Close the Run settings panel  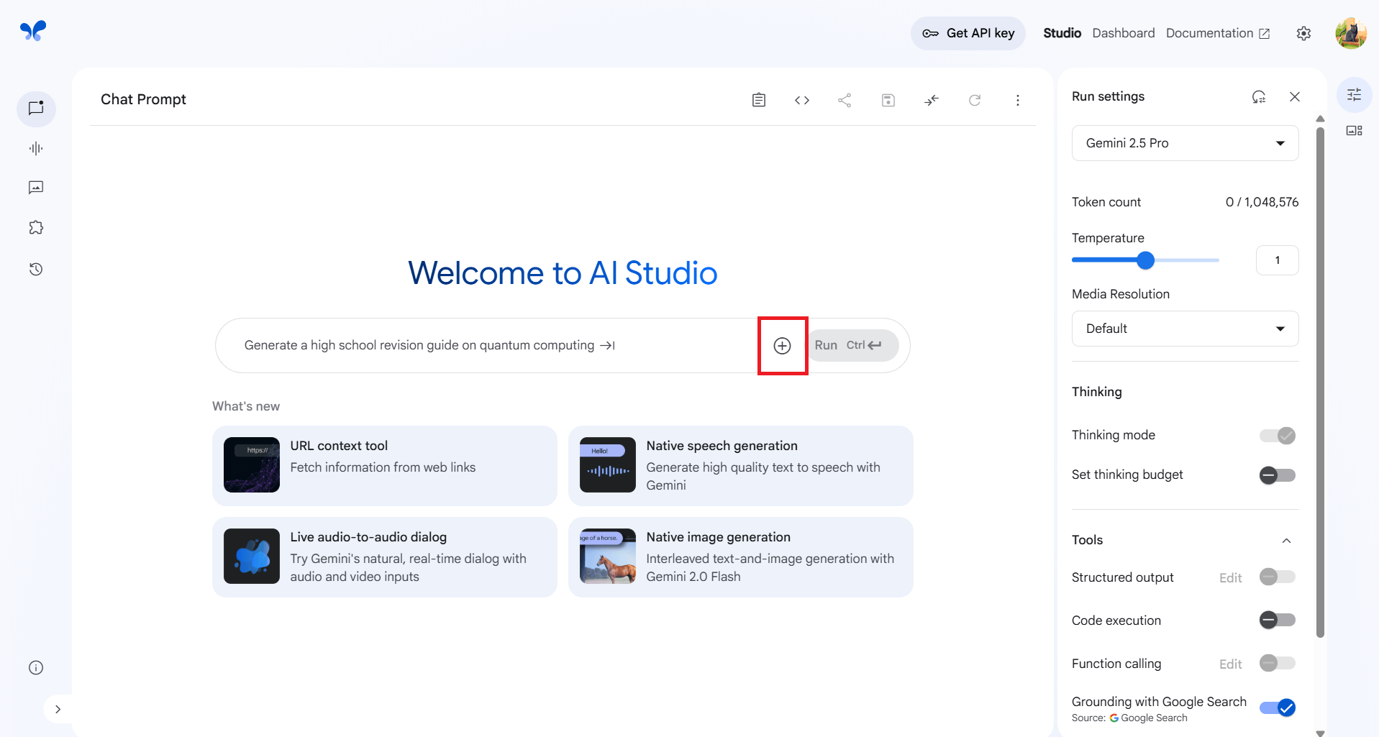(x=1295, y=96)
